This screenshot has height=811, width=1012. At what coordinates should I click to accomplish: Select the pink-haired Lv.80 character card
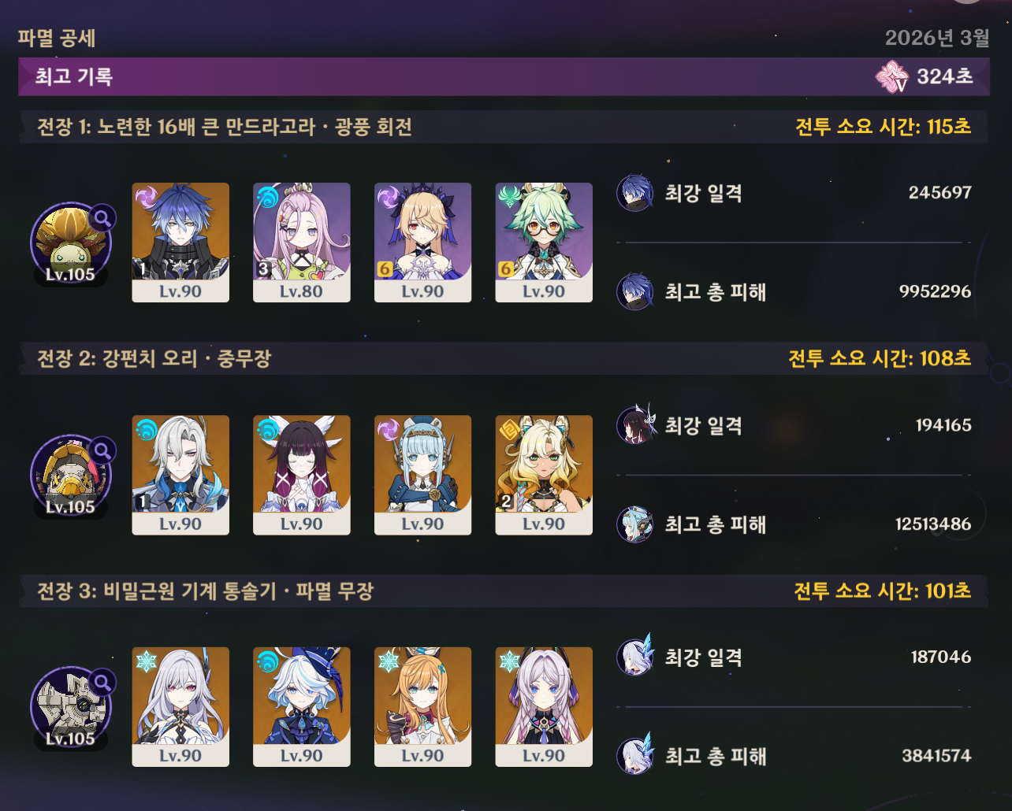[302, 243]
